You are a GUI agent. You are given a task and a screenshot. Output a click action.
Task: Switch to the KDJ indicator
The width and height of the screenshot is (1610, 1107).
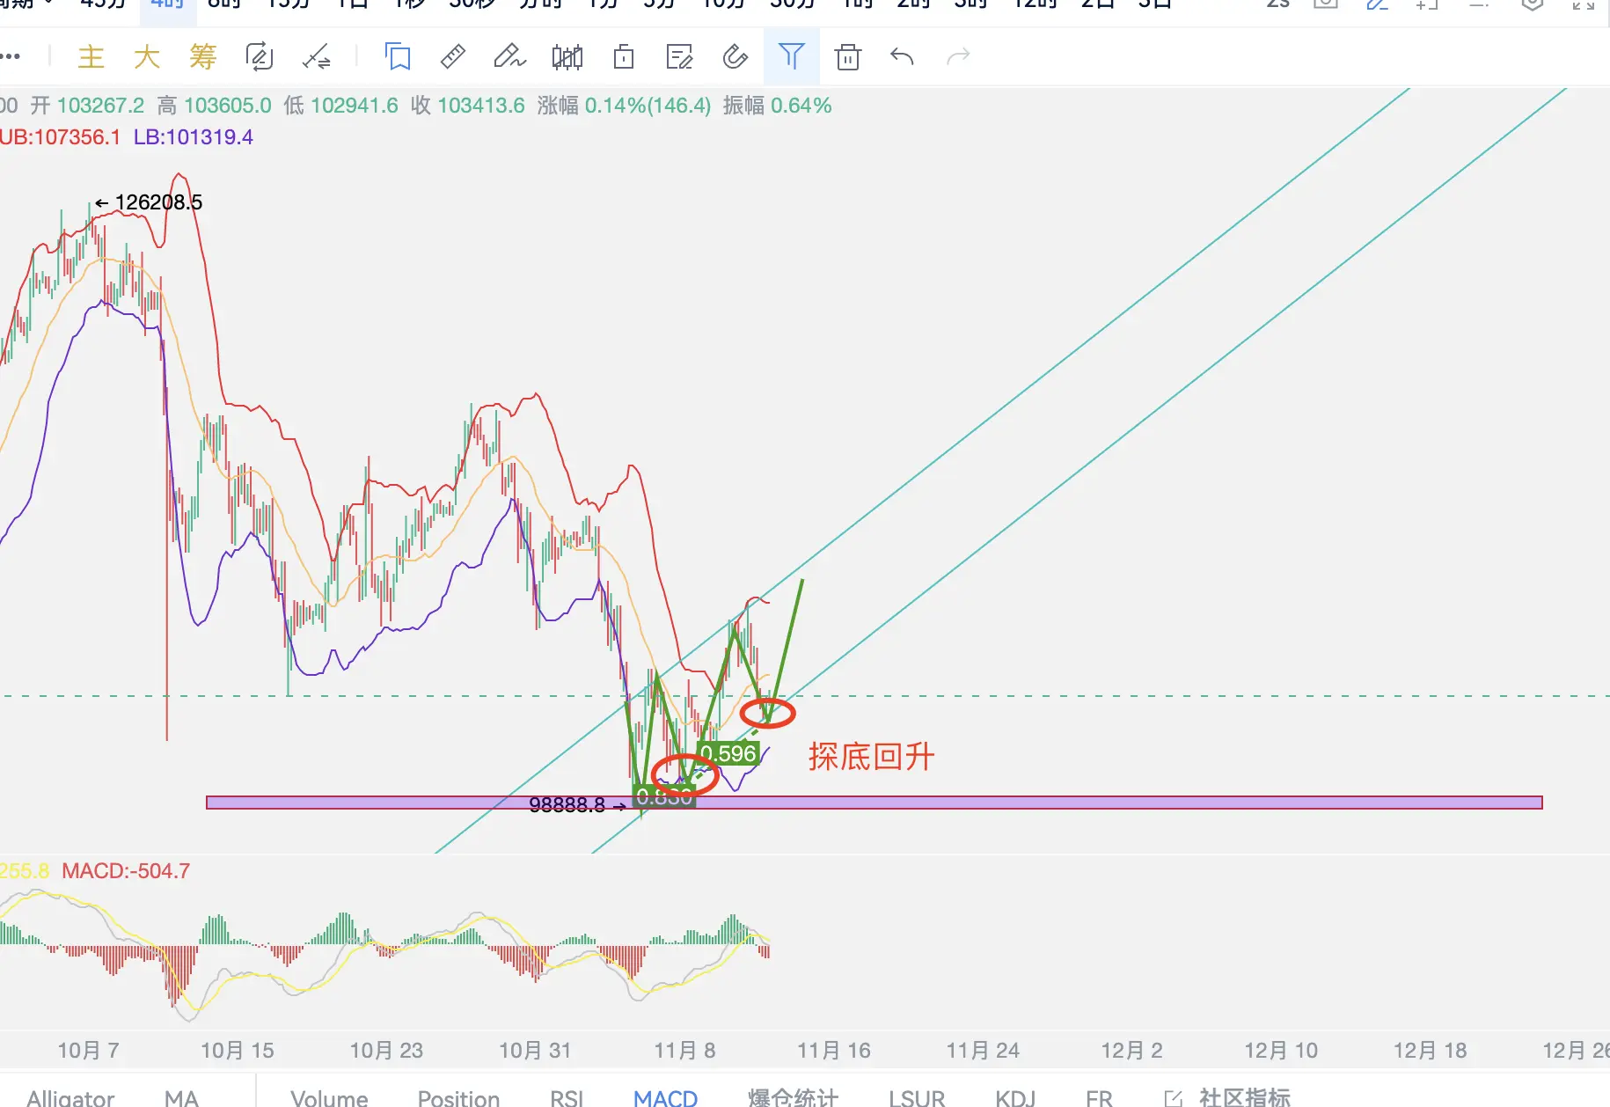point(1015,1097)
